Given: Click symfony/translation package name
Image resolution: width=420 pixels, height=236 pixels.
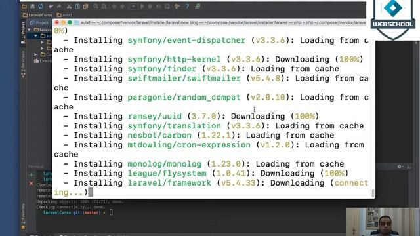Looking at the screenshot, I should click(x=174, y=126).
